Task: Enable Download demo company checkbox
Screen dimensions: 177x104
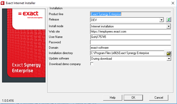Action: 92,64
